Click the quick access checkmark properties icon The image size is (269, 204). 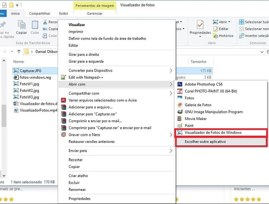(4, 5)
